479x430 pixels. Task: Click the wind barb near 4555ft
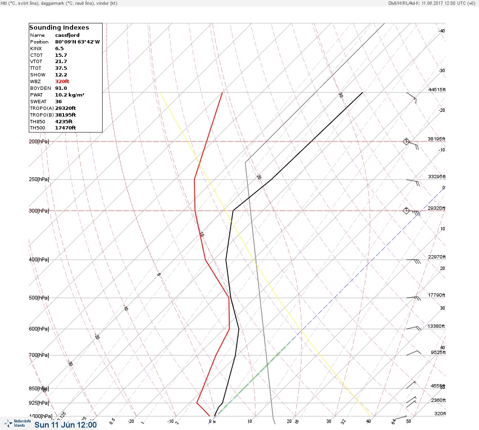point(411,385)
